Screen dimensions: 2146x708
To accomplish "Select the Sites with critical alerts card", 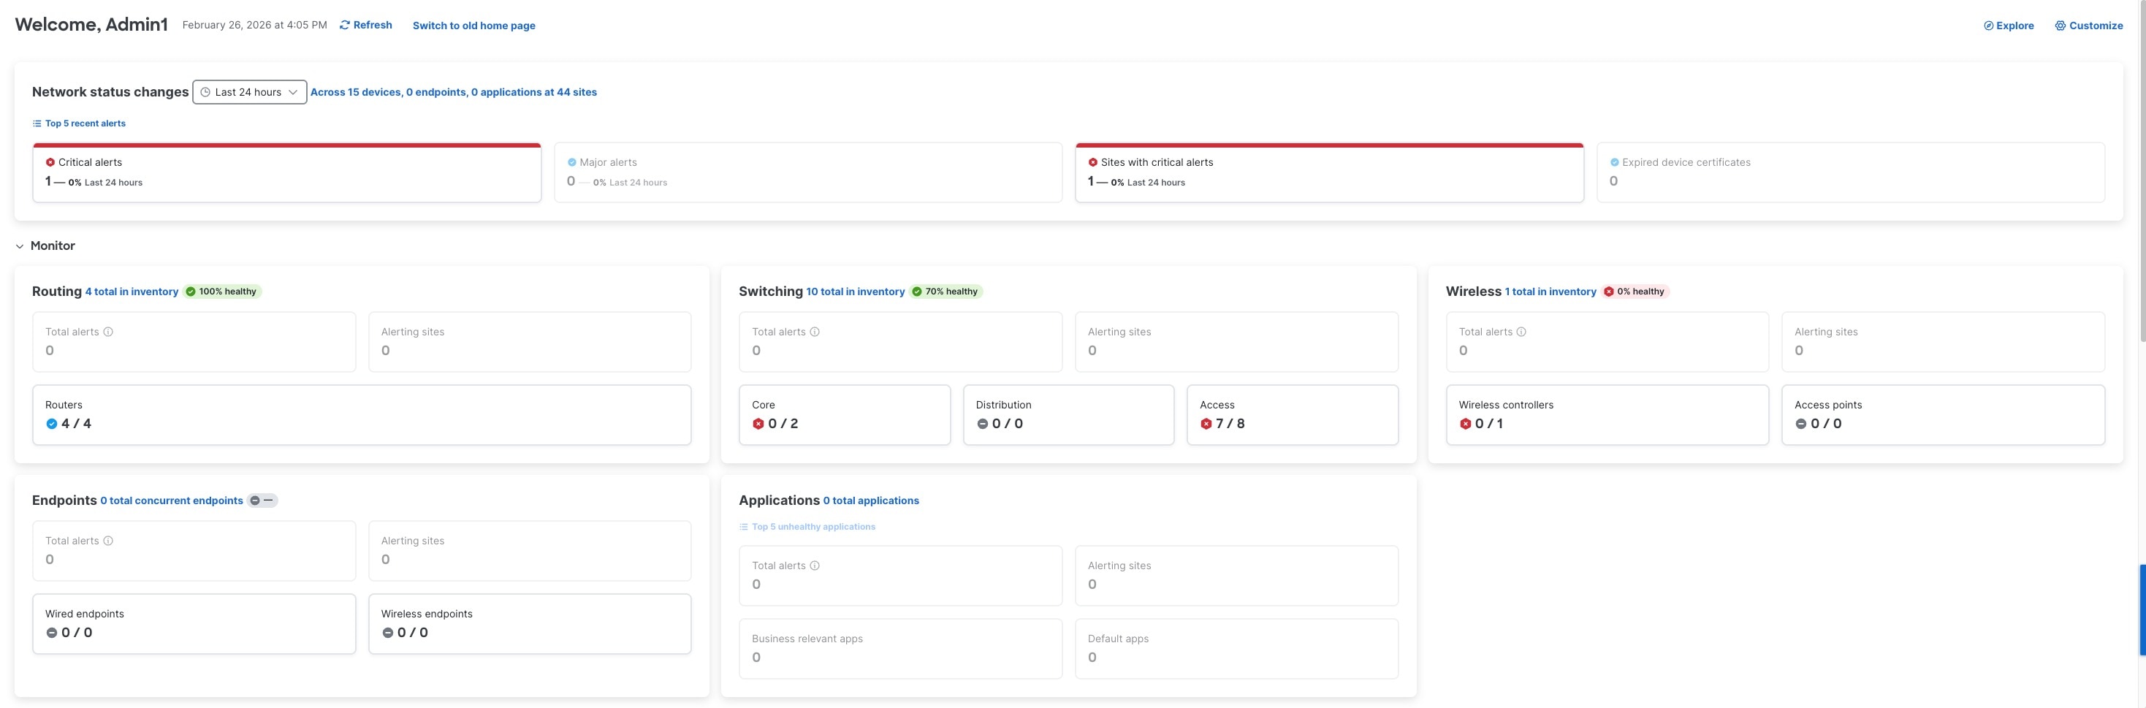I will click(1329, 172).
